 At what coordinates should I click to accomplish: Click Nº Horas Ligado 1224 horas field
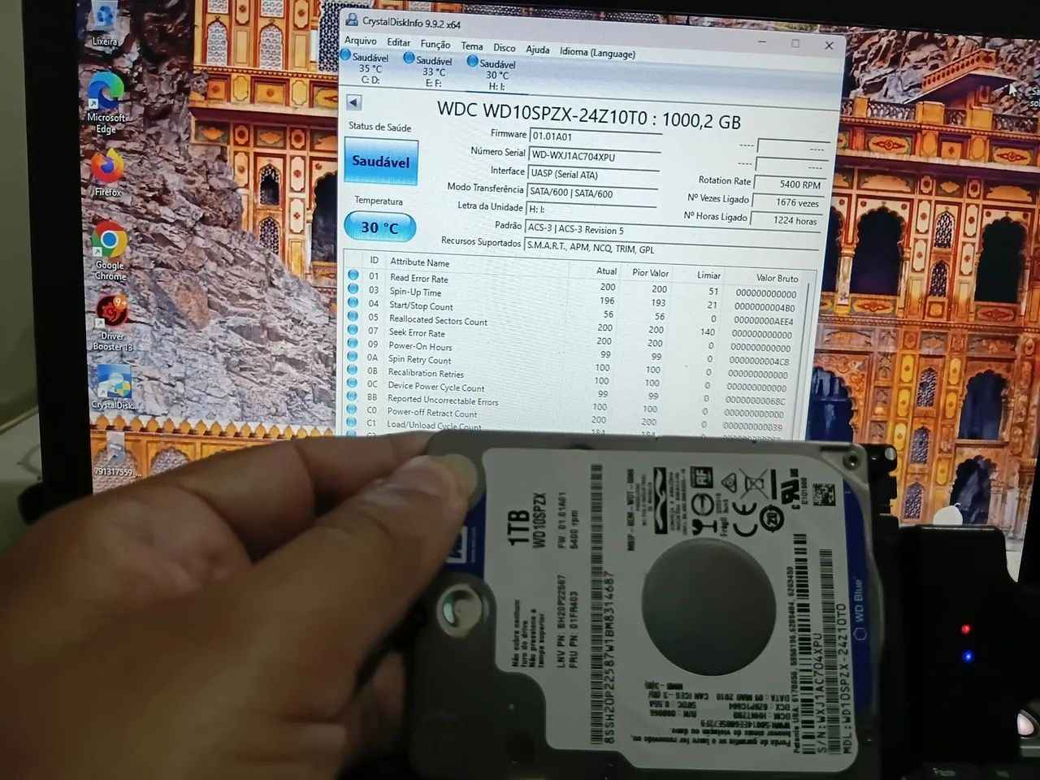[x=786, y=220]
